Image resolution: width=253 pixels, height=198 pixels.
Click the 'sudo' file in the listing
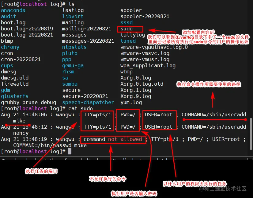point(127,29)
